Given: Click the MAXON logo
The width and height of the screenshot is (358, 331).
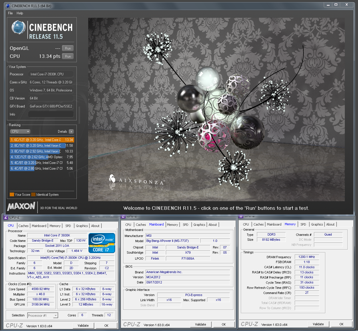Looking at the screenshot, I should [x=21, y=207].
